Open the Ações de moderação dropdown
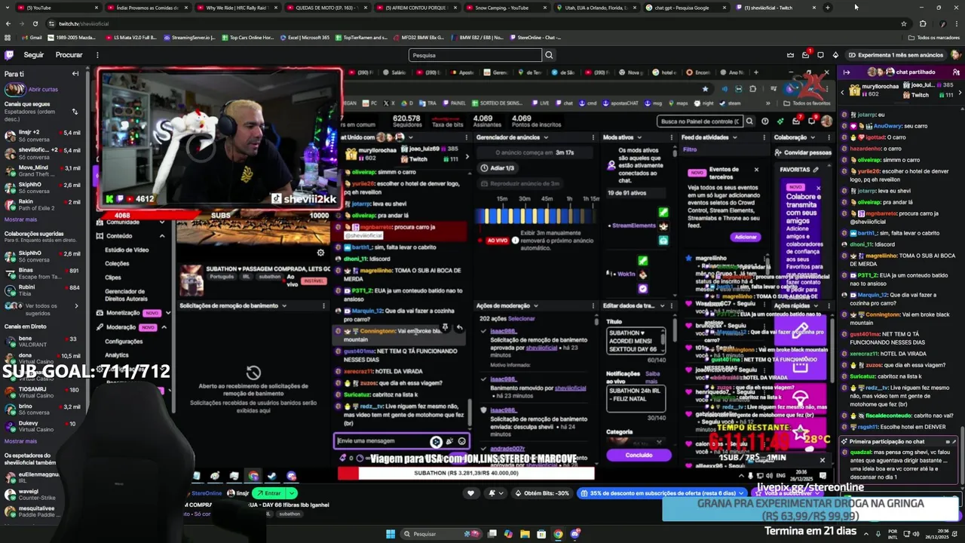The image size is (965, 543). [x=535, y=306]
